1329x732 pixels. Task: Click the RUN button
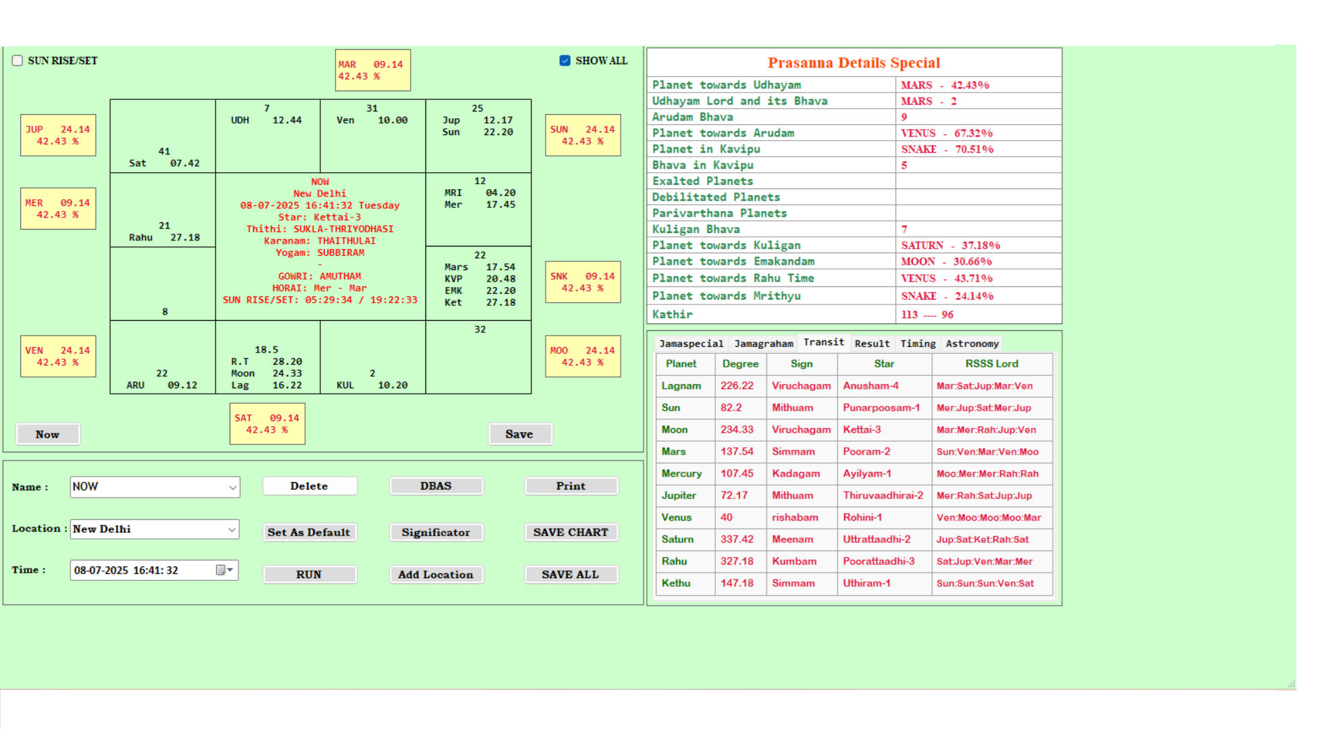(x=309, y=575)
